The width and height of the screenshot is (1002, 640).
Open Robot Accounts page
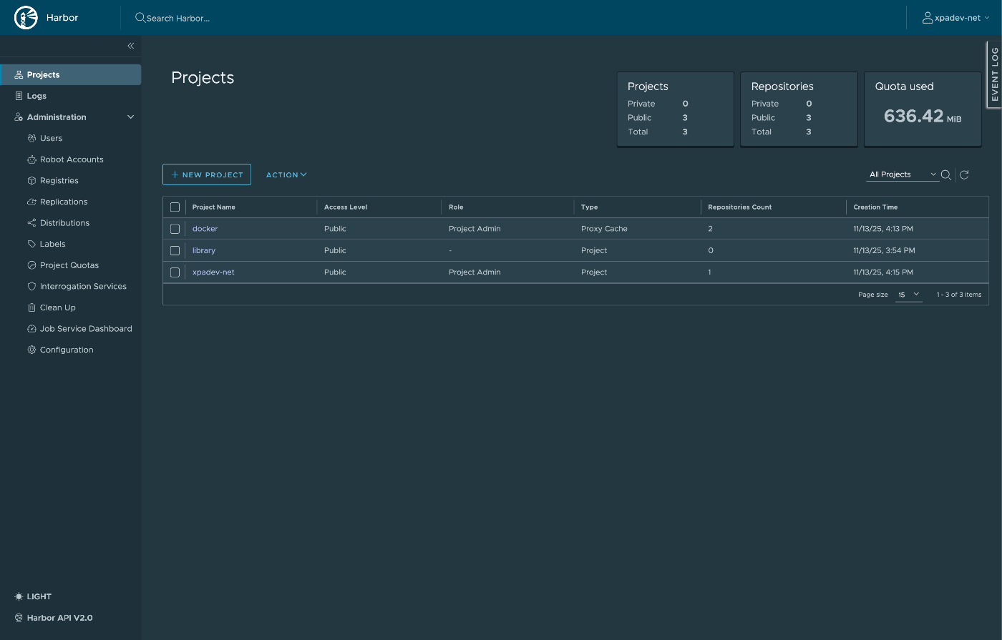71,159
